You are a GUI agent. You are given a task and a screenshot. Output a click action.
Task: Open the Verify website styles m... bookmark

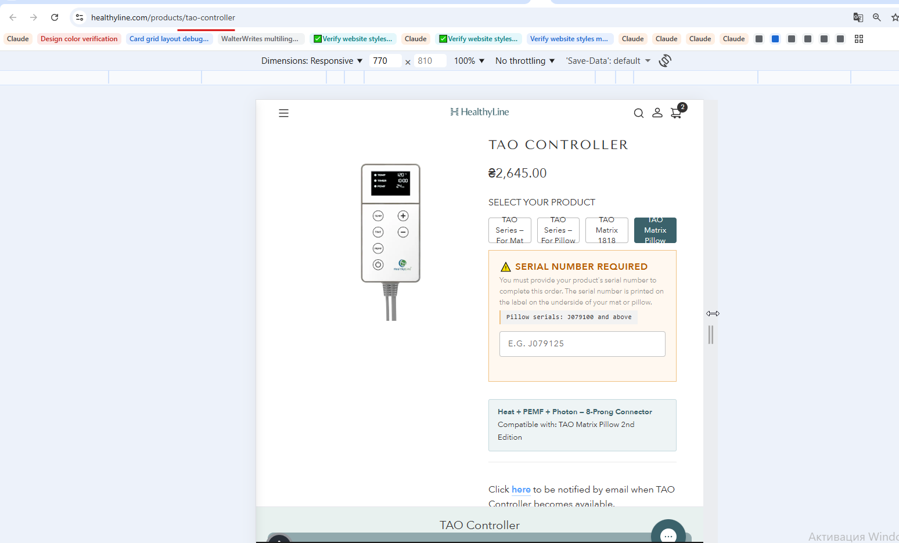click(569, 39)
